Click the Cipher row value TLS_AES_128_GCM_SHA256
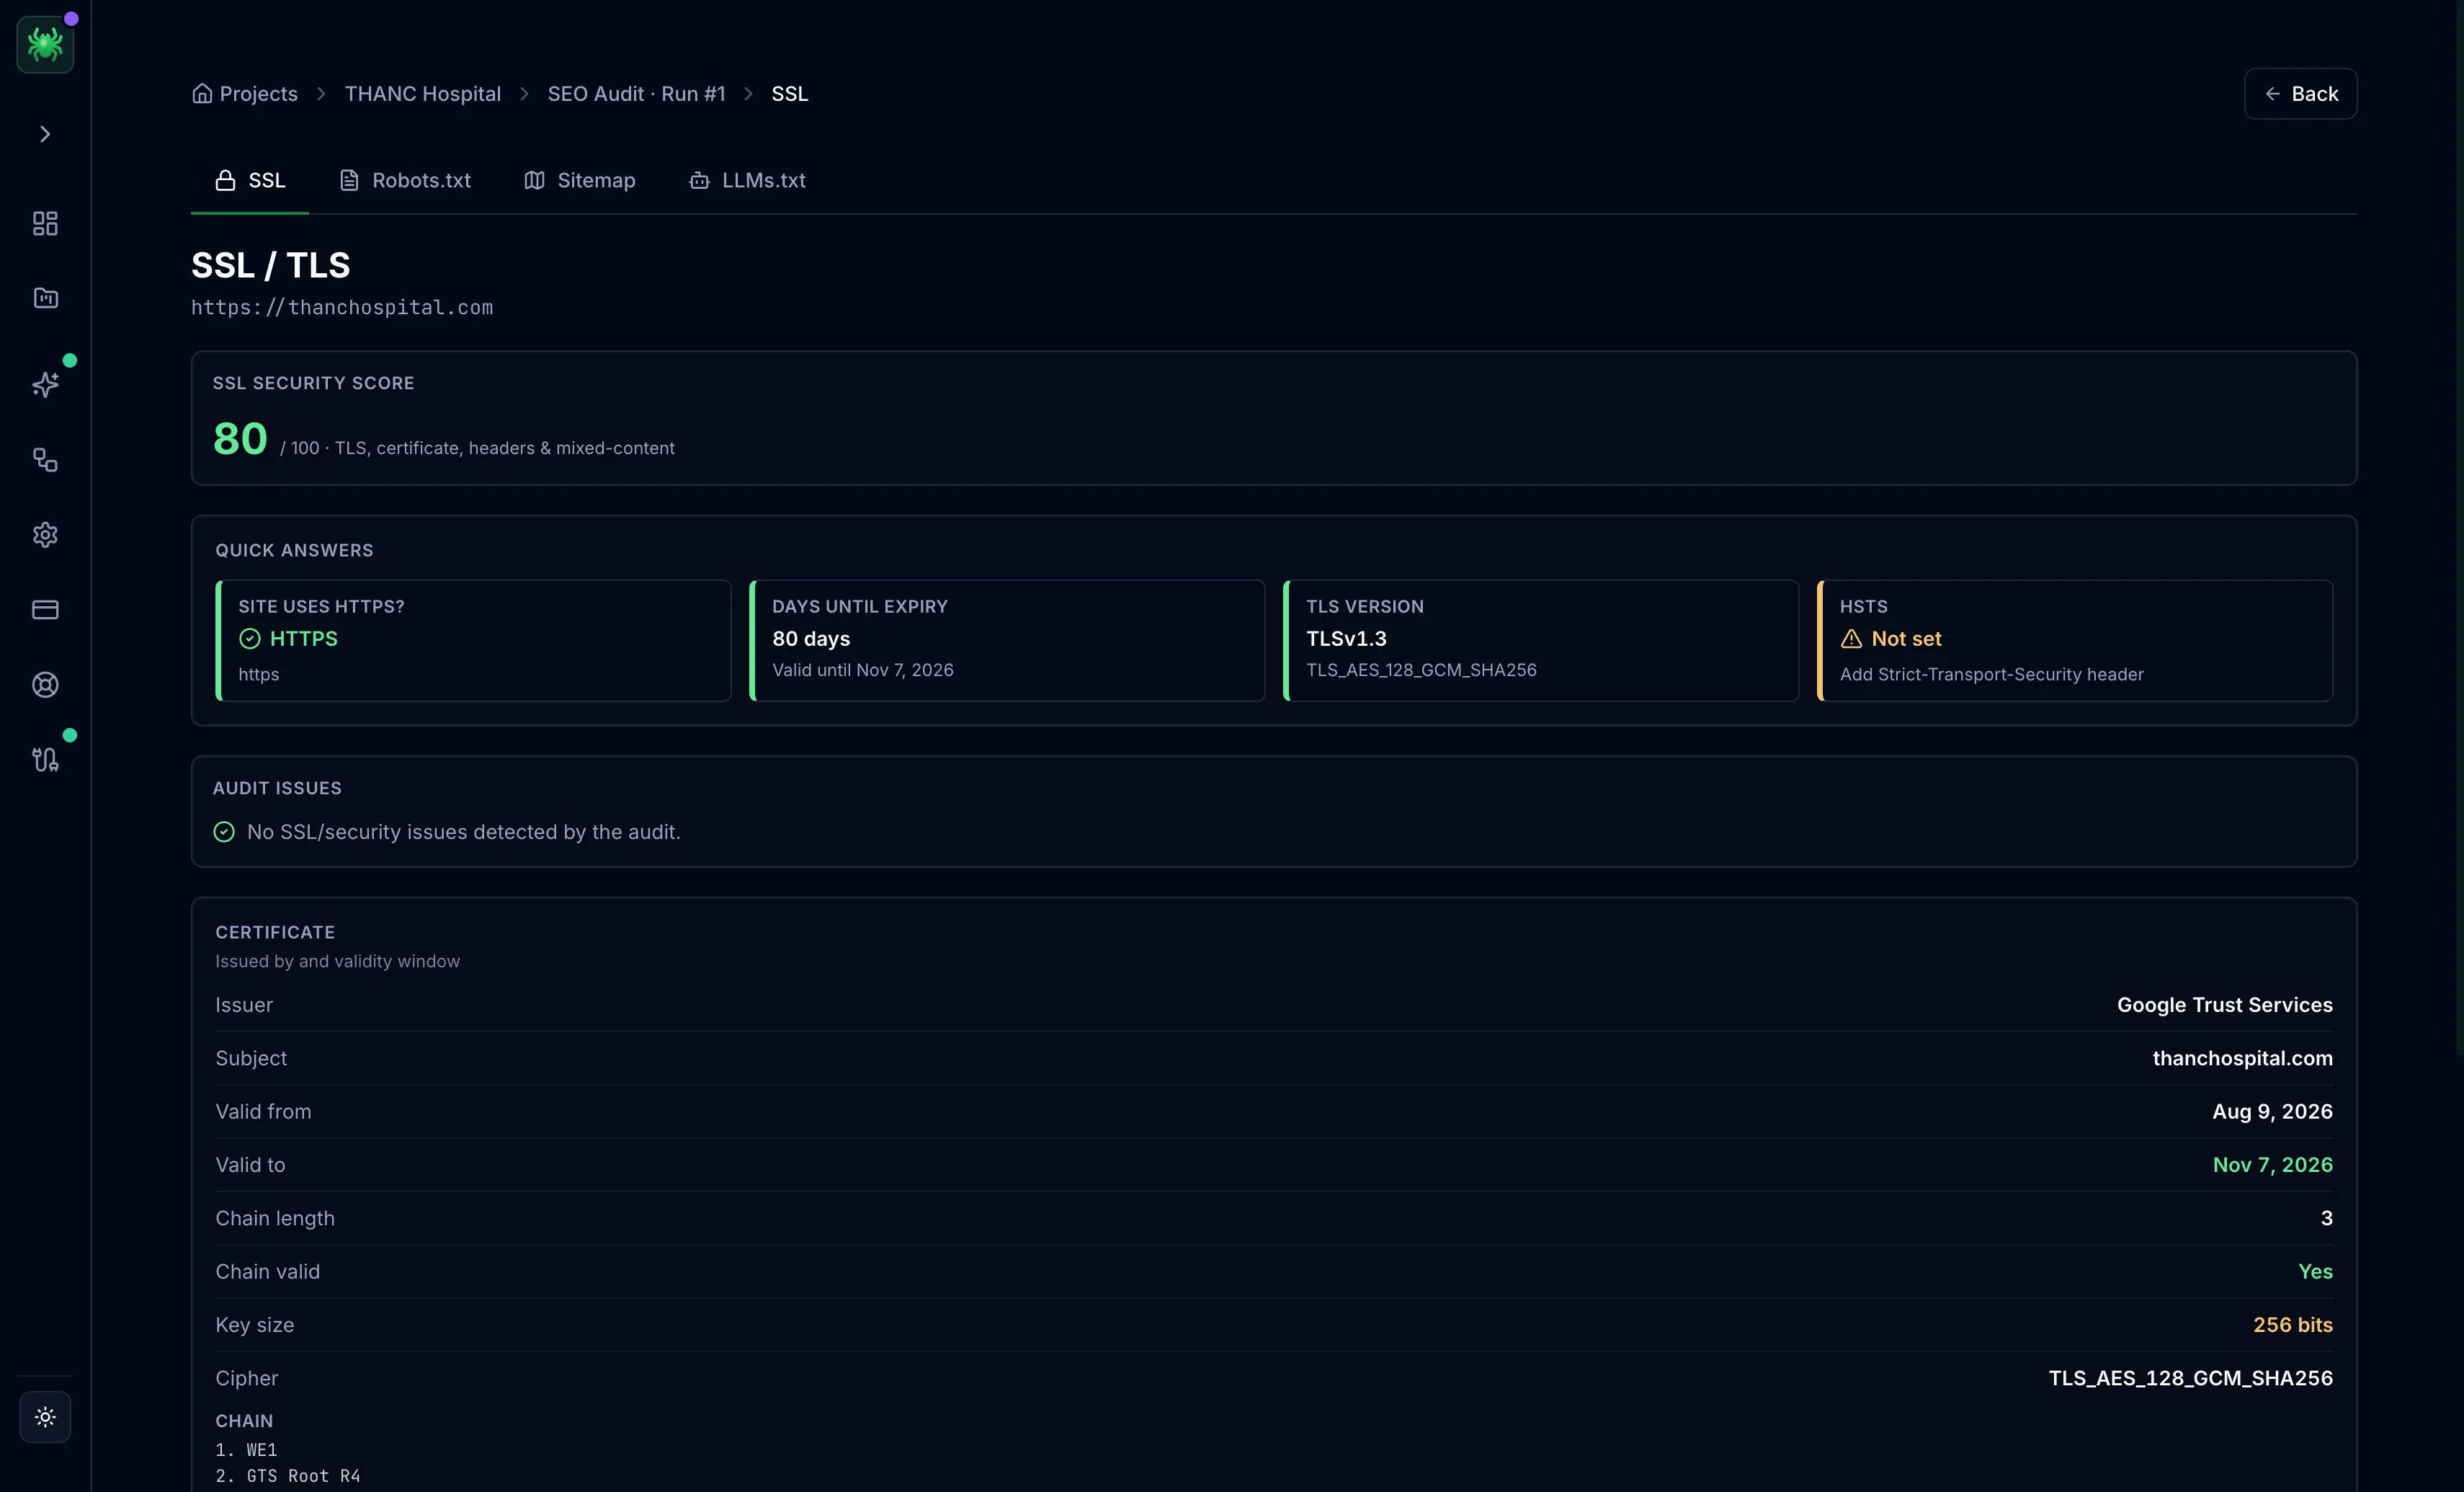The width and height of the screenshot is (2464, 1492). 2190,1378
